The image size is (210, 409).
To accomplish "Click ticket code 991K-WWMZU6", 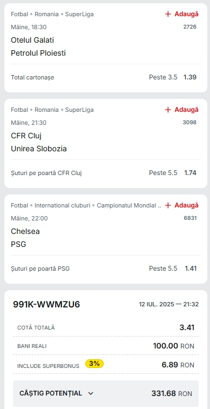I will (x=46, y=304).
